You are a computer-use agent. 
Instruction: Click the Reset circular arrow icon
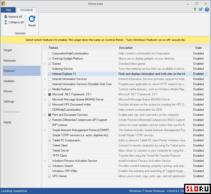[x=32, y=19]
